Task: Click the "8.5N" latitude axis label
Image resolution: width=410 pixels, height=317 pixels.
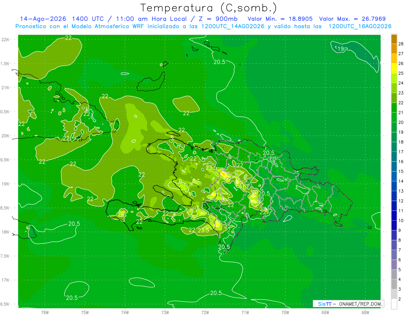Action: tap(5, 208)
